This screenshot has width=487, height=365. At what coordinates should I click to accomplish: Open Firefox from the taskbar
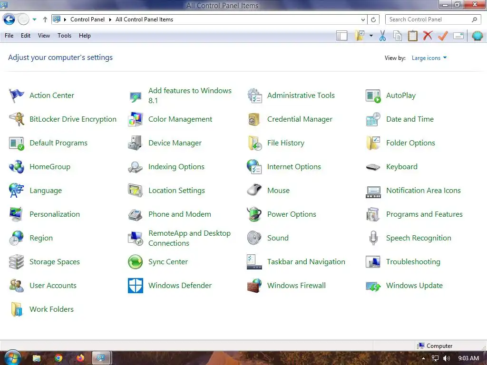pyautogui.click(x=80, y=358)
